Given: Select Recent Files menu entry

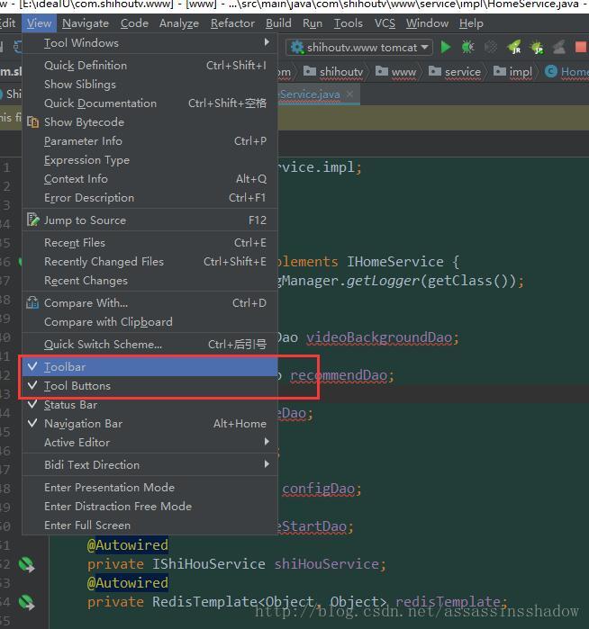Looking at the screenshot, I should tap(150, 242).
